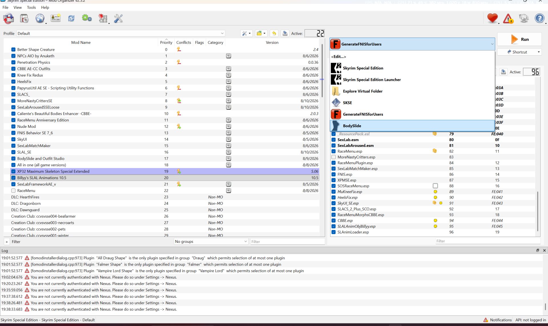Sort by Category column header

215,42
